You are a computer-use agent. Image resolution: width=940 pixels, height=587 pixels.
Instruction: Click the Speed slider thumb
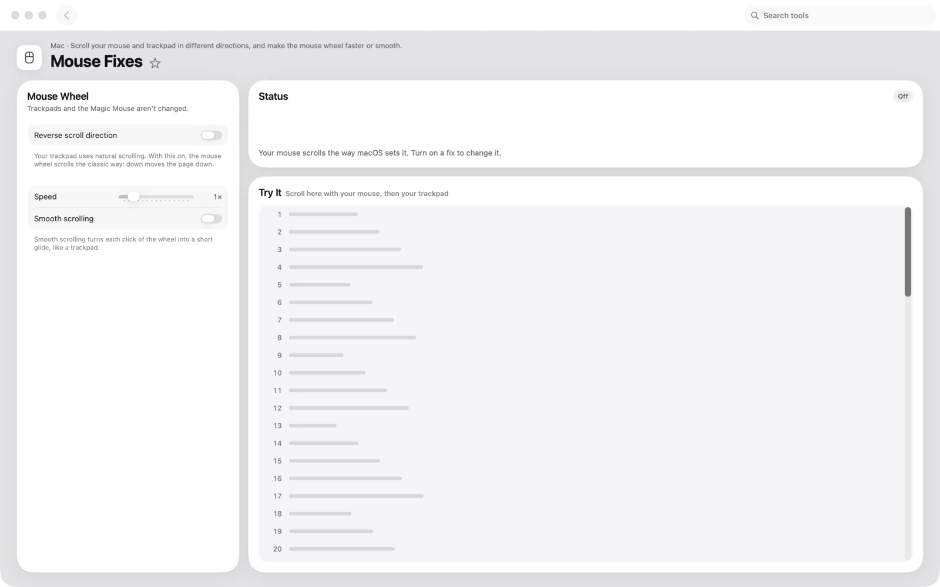[134, 197]
